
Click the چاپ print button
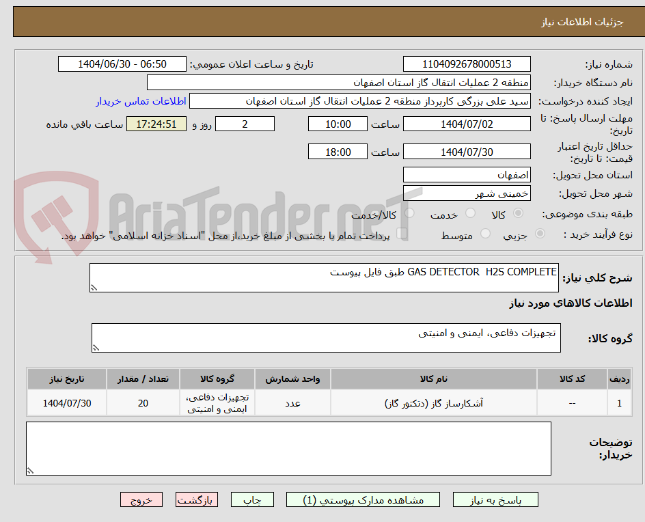[x=253, y=499]
